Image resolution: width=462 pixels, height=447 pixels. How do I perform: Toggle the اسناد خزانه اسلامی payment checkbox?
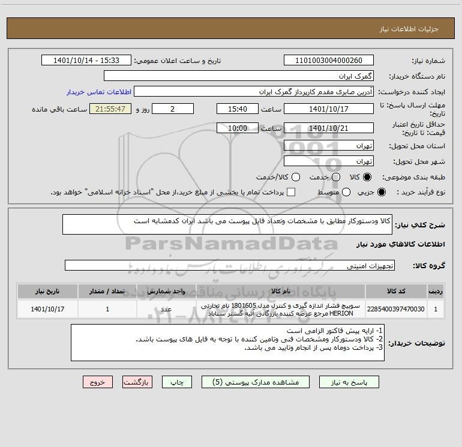291,193
